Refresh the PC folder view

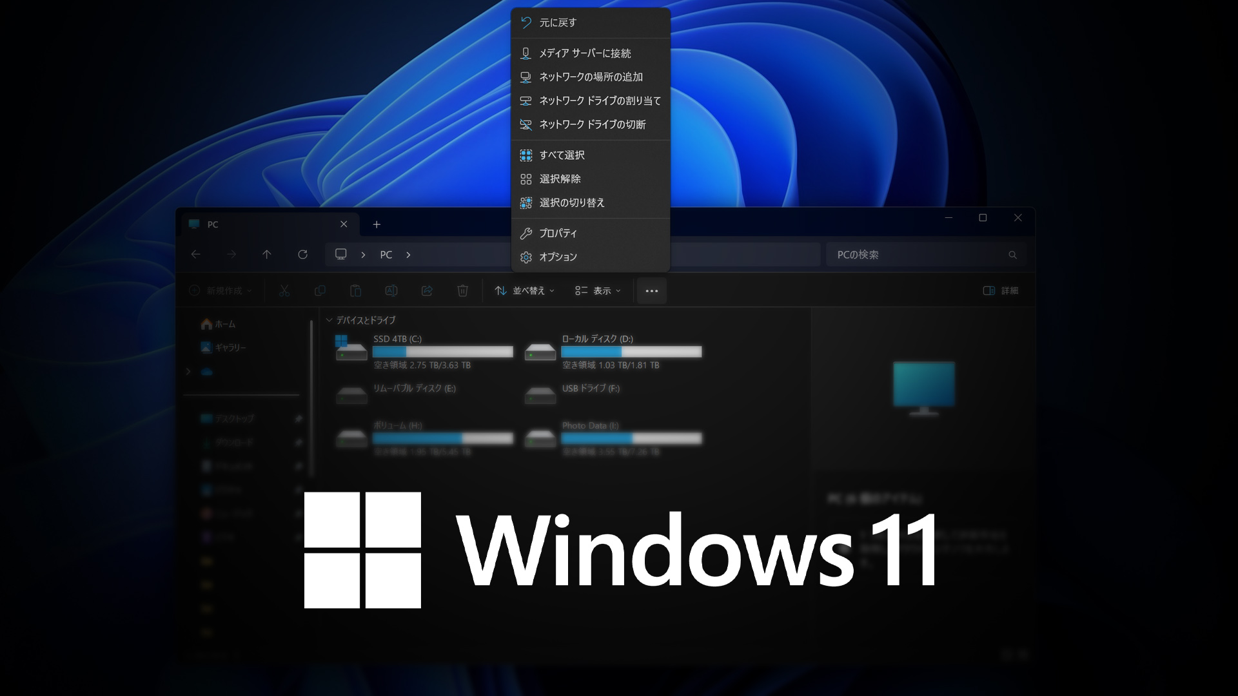pyautogui.click(x=302, y=255)
